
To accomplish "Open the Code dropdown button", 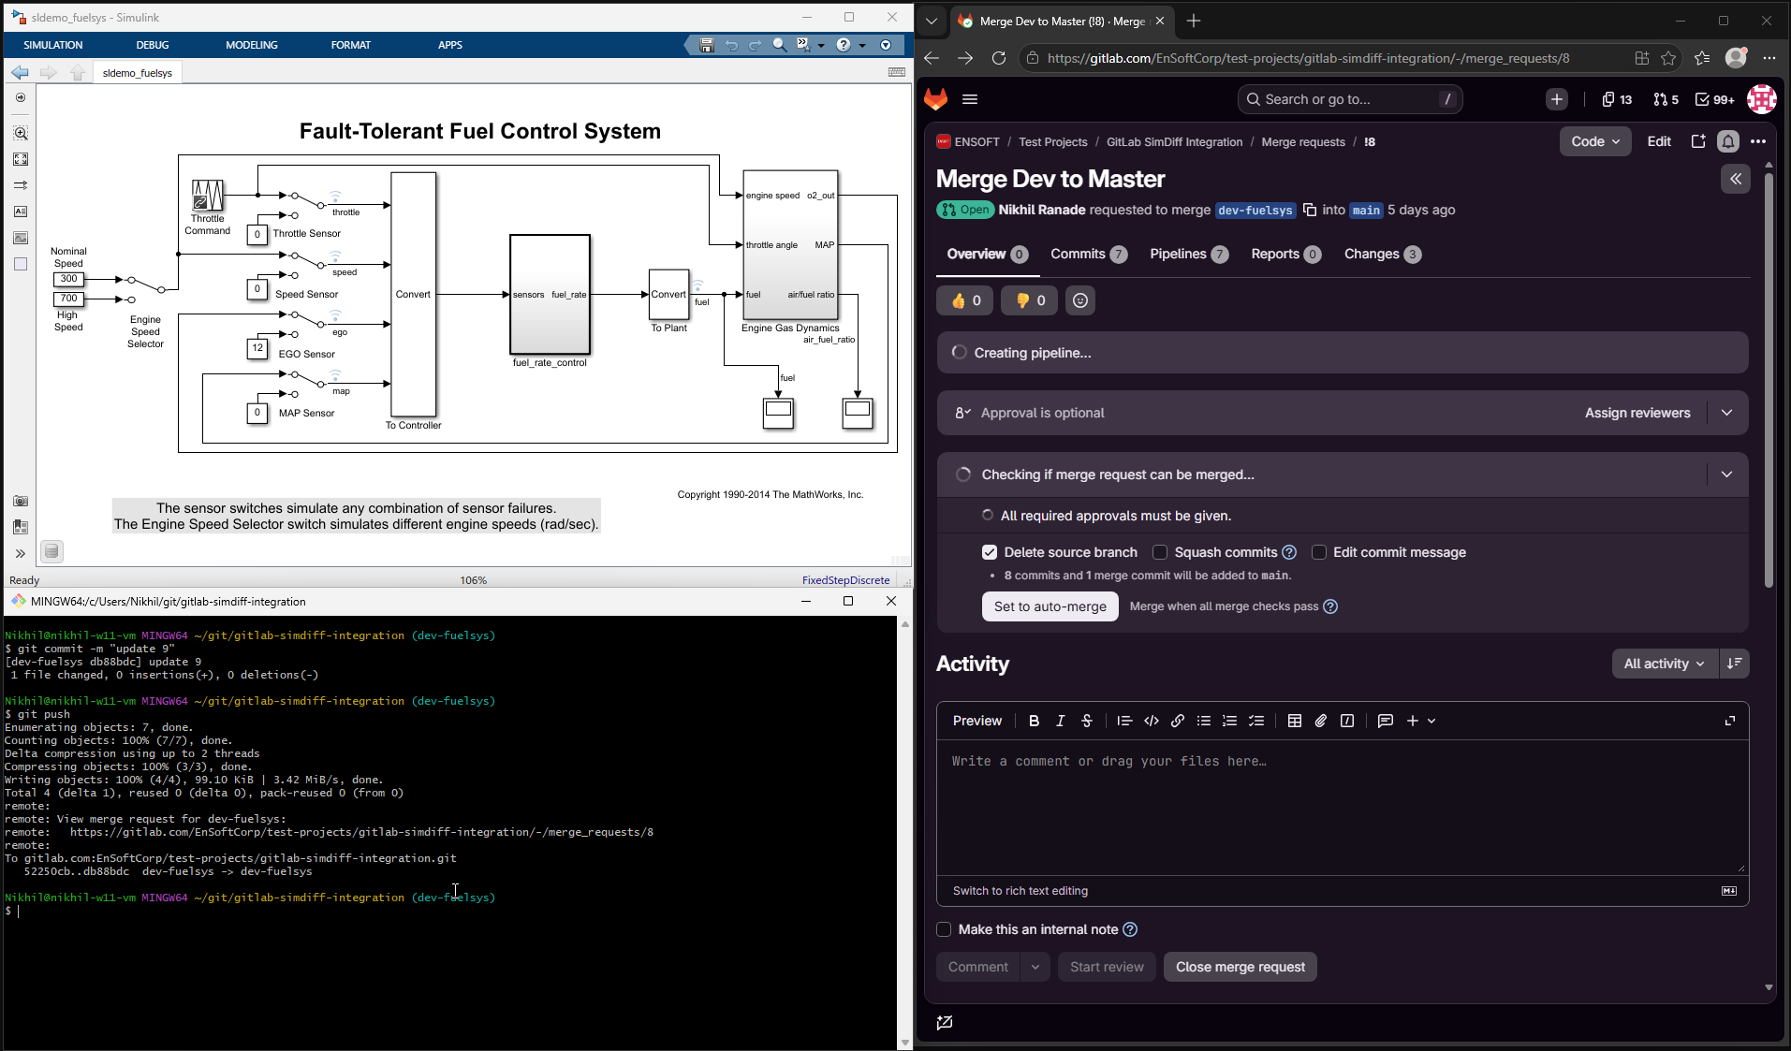I will [x=1595, y=141].
